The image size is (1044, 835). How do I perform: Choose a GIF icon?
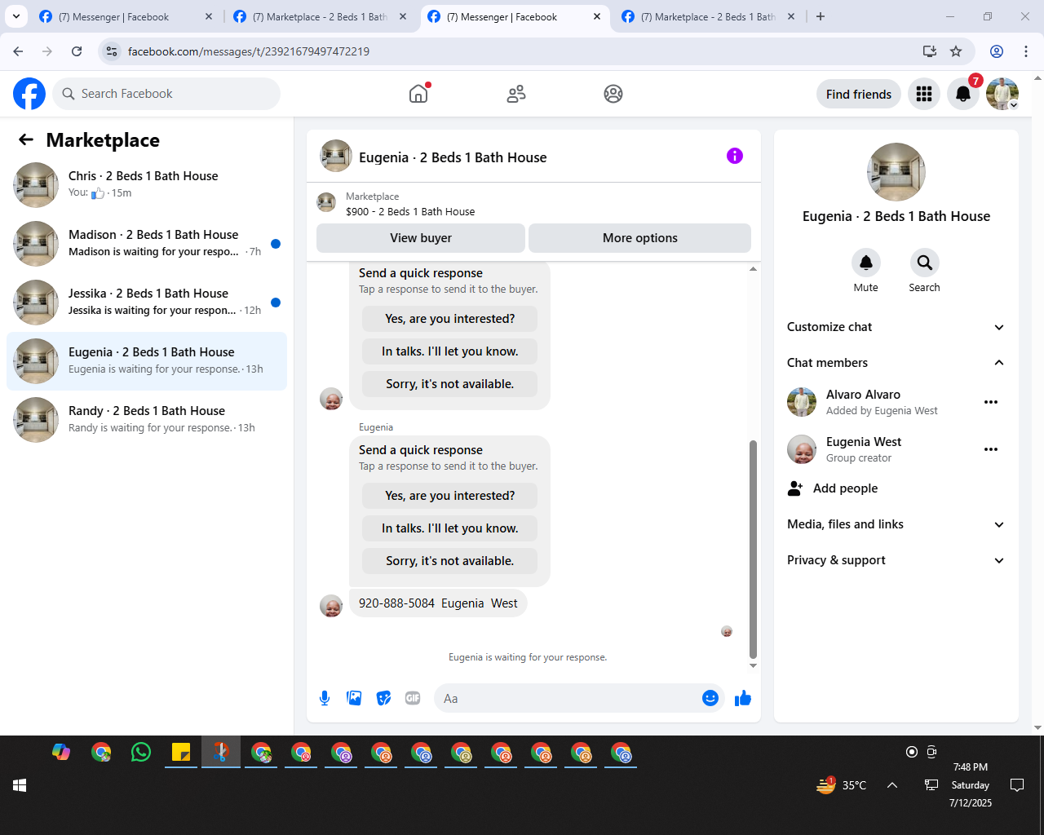(x=413, y=698)
